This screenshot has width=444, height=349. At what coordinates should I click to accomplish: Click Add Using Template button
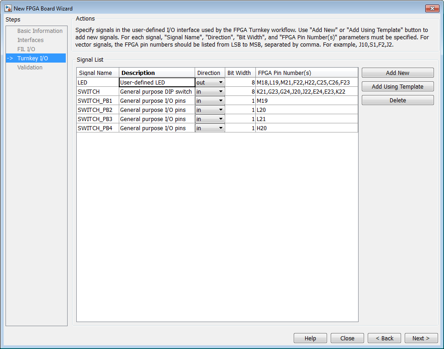[397, 86]
